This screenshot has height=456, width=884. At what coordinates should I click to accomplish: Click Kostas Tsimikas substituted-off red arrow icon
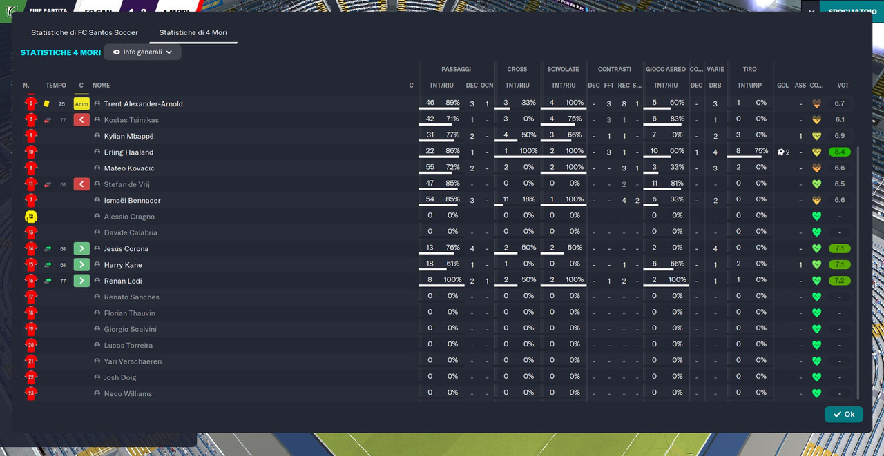pos(48,120)
